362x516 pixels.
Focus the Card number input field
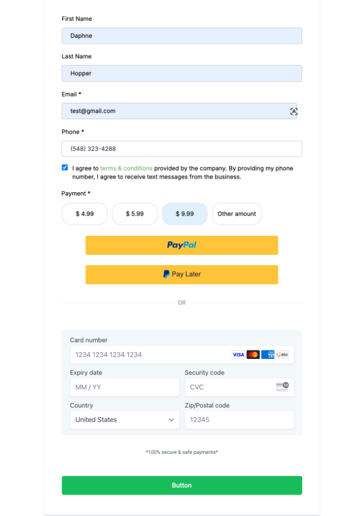149,355
